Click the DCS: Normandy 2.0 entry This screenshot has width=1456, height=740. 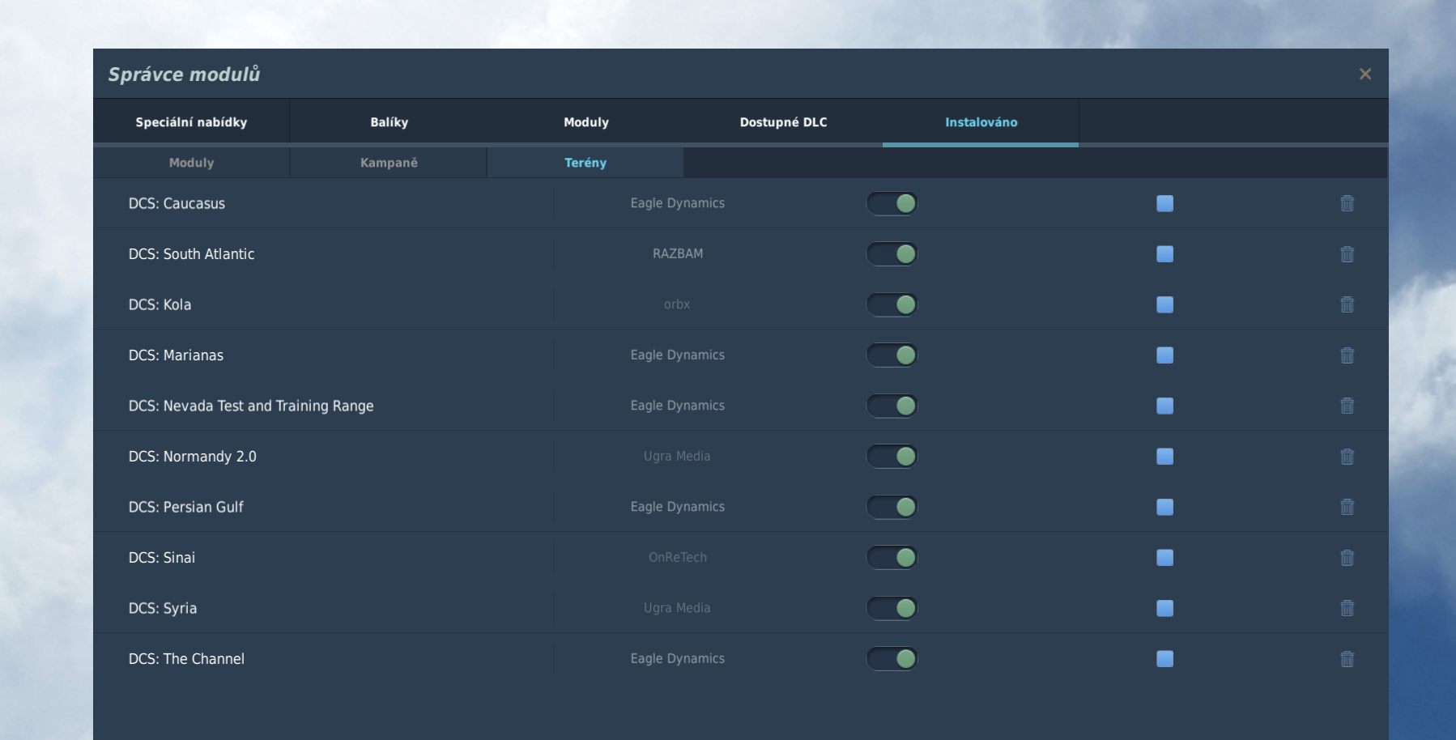click(x=192, y=457)
